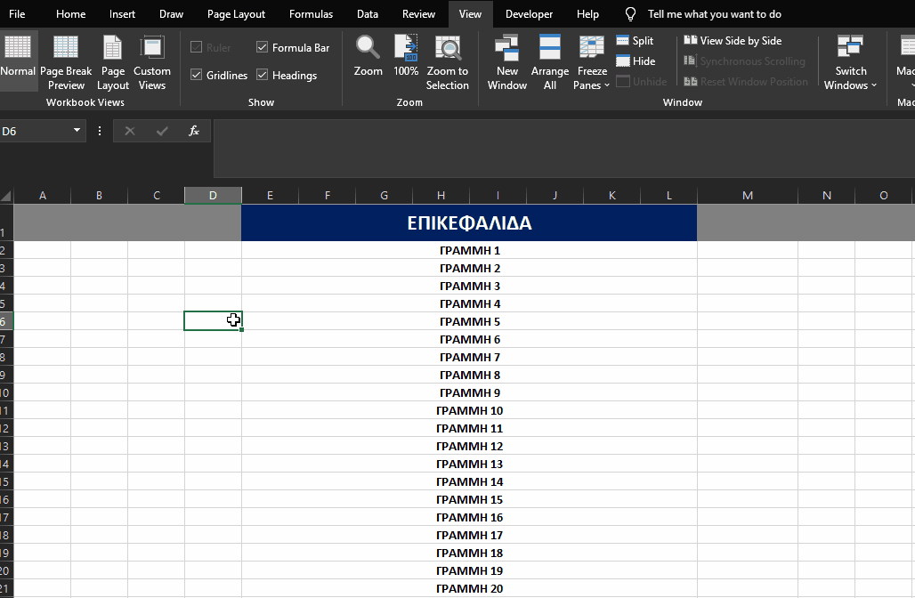This screenshot has height=598, width=915.
Task: Open the Switch Windows dropdown
Action: coord(849,61)
